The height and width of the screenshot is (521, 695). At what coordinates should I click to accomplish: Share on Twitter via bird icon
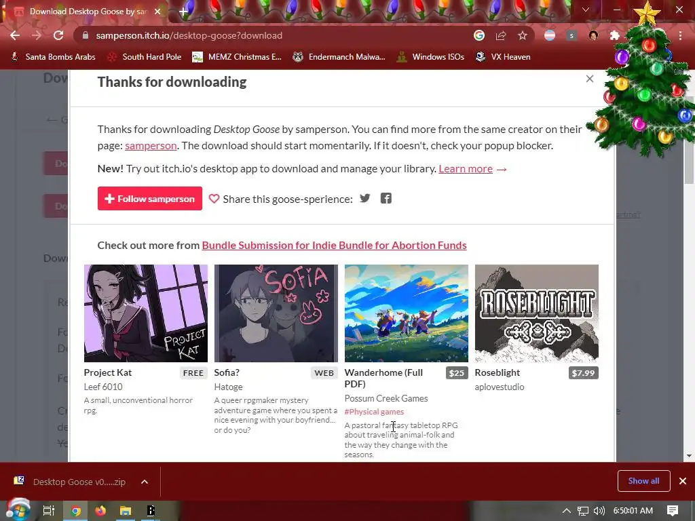click(x=364, y=198)
